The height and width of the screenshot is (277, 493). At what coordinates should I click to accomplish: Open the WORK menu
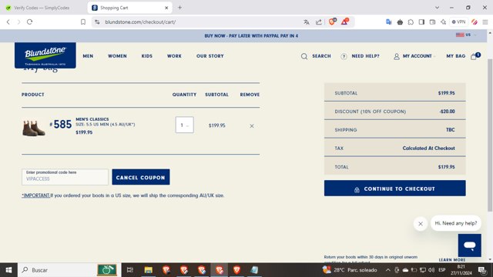[x=174, y=56]
